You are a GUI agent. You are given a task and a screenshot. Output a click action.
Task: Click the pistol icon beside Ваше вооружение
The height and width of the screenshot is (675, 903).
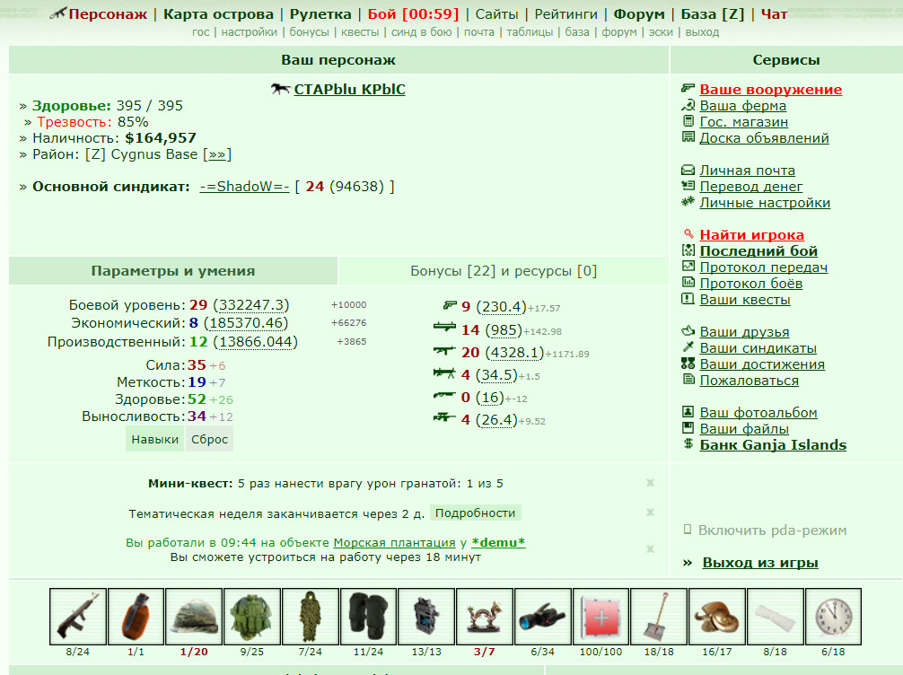(688, 89)
